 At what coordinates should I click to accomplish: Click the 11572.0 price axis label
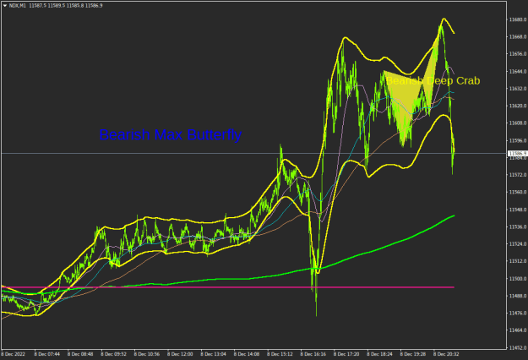(518, 175)
